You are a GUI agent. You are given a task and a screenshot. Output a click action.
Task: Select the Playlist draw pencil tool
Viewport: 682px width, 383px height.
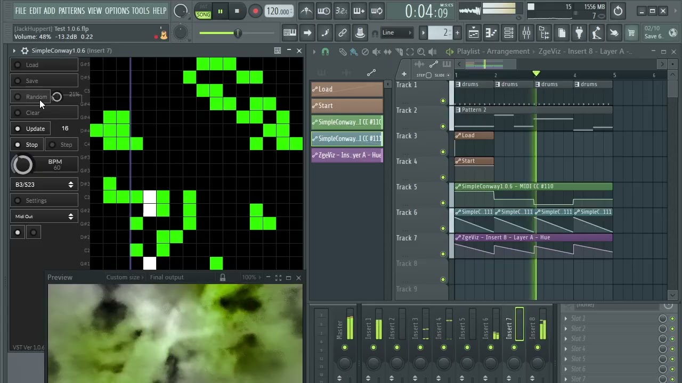tap(343, 52)
